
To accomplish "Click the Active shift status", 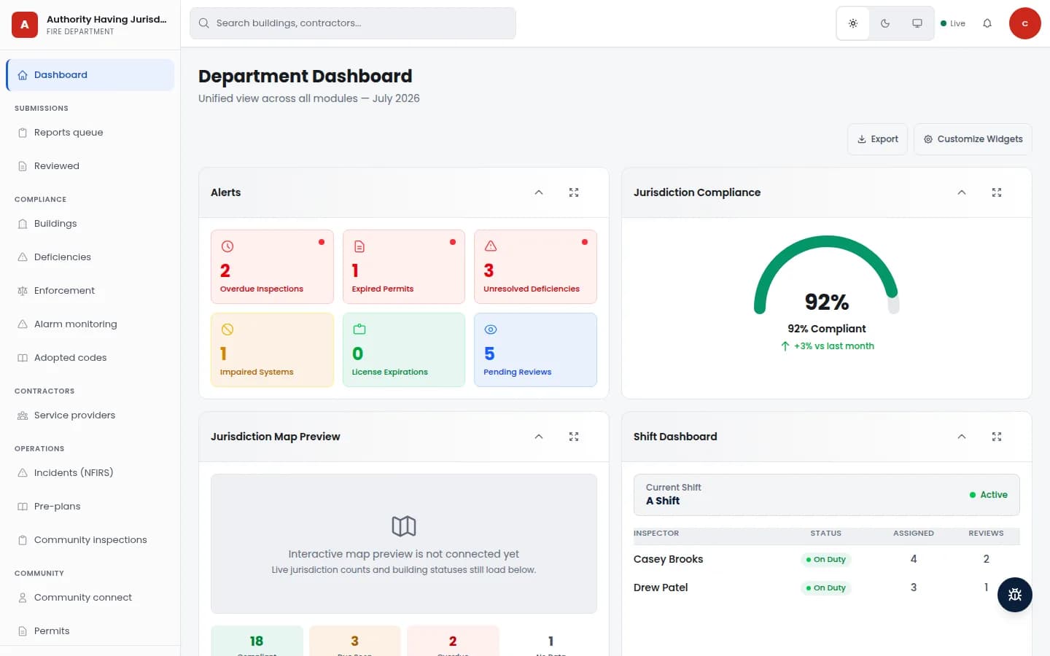I will coord(989,495).
